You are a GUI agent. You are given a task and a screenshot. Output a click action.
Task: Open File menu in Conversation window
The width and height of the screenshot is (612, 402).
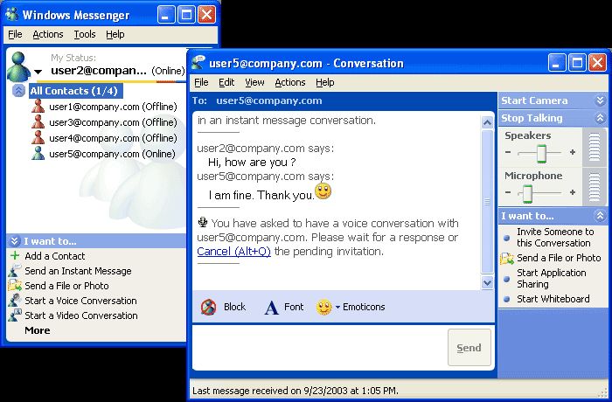point(201,82)
